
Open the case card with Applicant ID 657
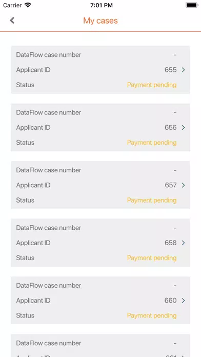click(100, 185)
